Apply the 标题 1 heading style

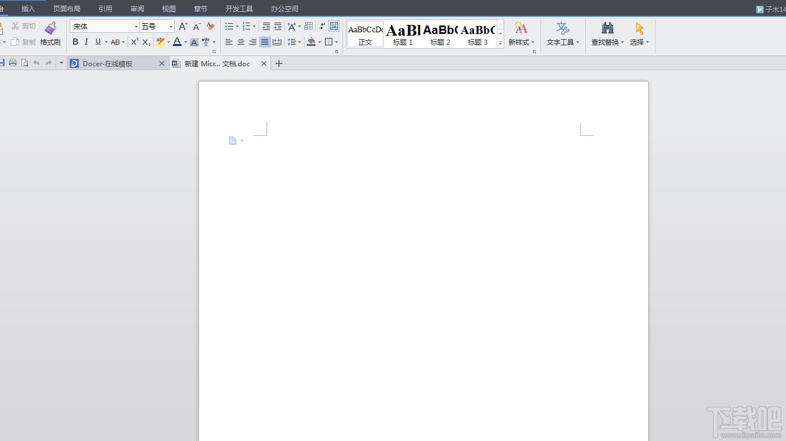point(403,35)
